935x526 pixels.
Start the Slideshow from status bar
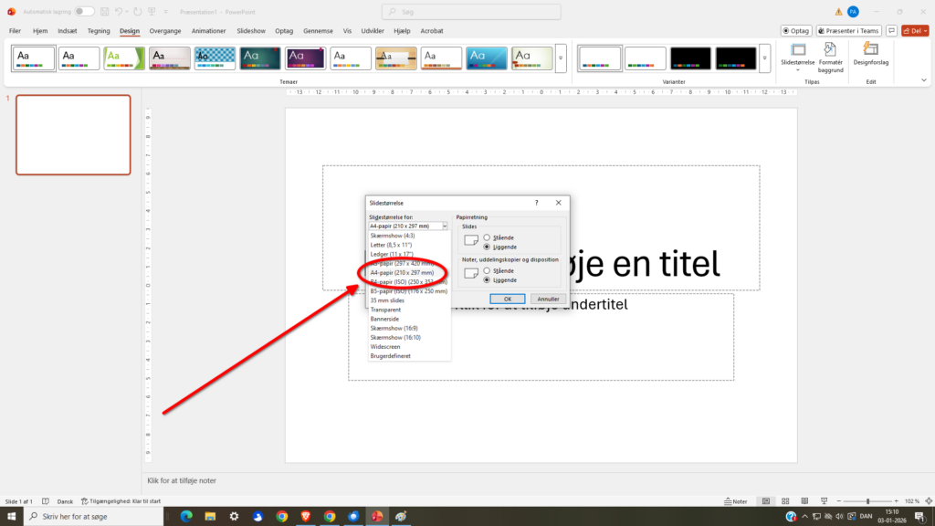pyautogui.click(x=825, y=500)
